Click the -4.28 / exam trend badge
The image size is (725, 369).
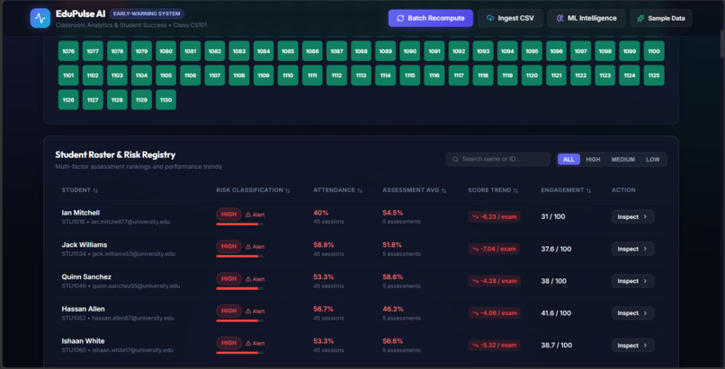[x=494, y=281]
